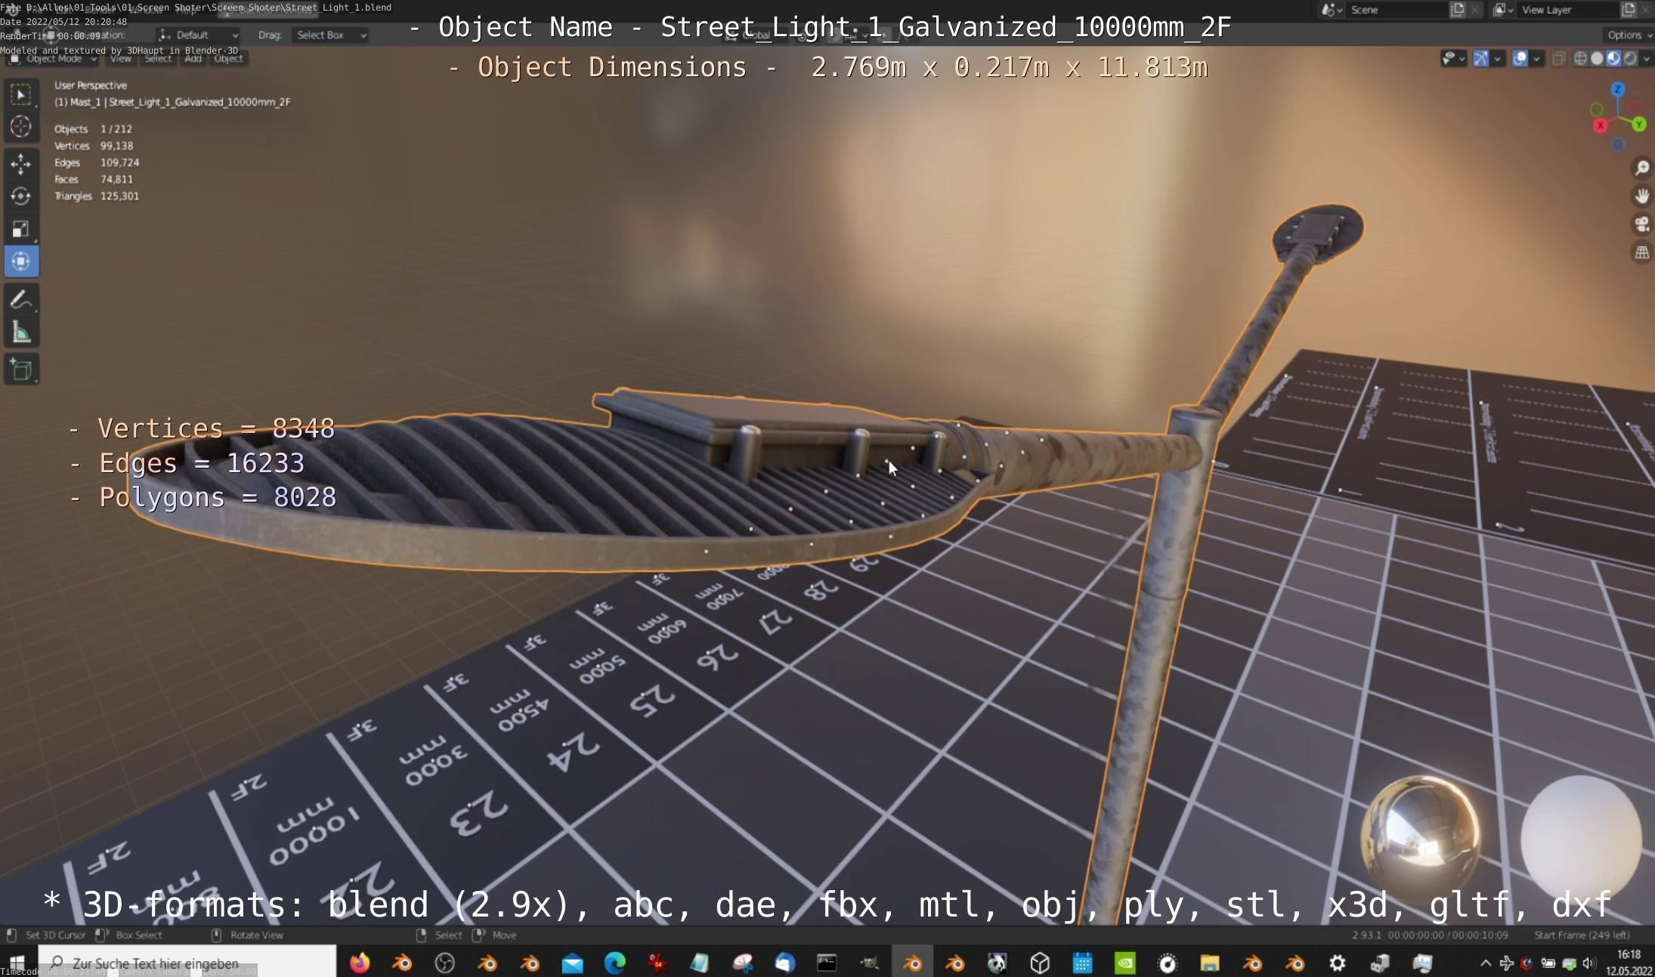Open Windows Settings gear in the taskbar
Image resolution: width=1655 pixels, height=977 pixels.
click(1338, 963)
